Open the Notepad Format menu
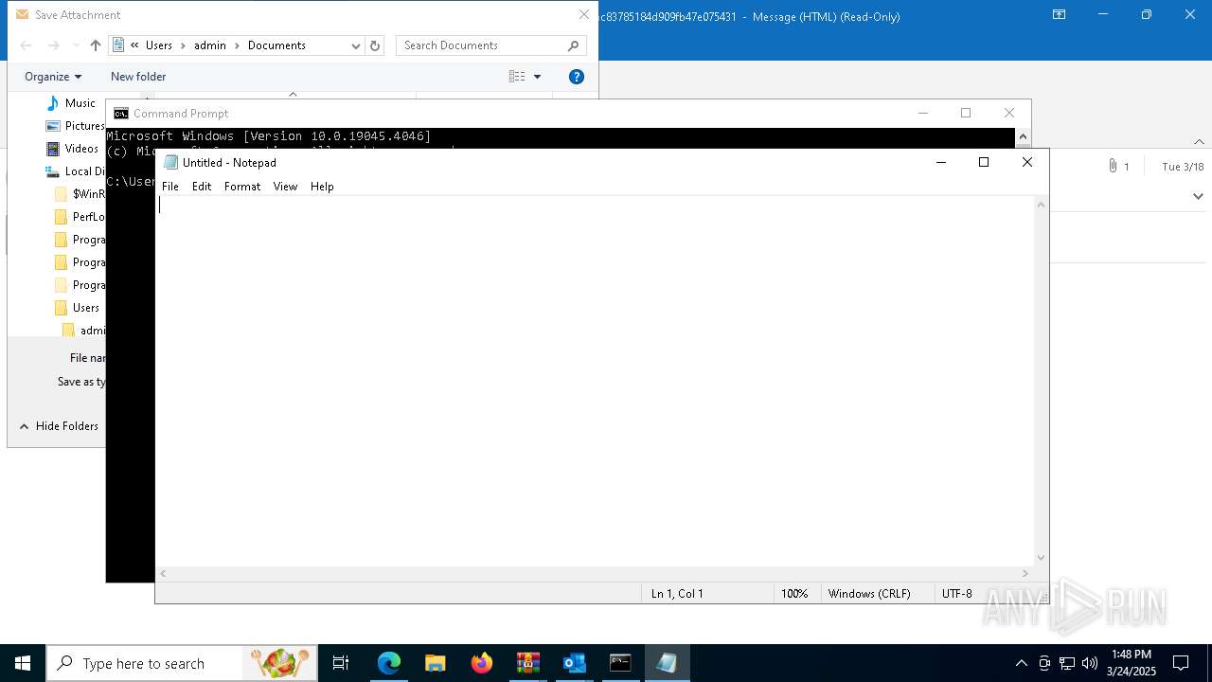1212x682 pixels. tap(242, 187)
